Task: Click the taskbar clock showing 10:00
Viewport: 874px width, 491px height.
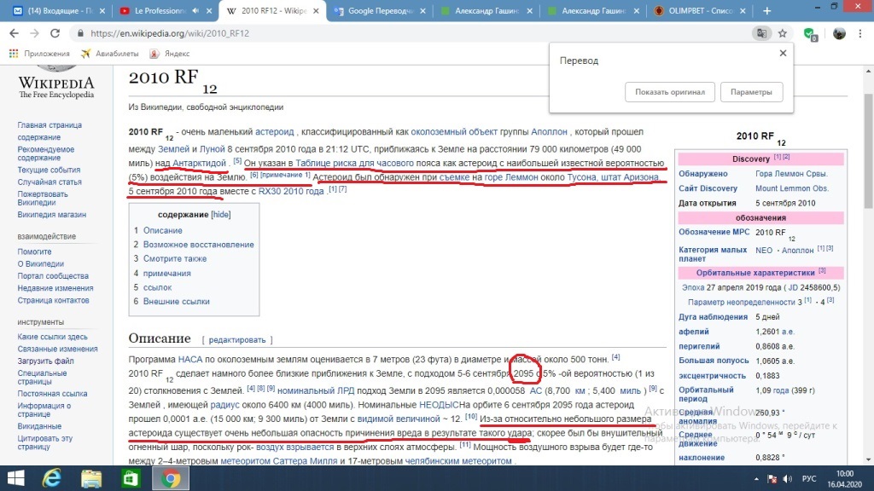Action: click(844, 479)
